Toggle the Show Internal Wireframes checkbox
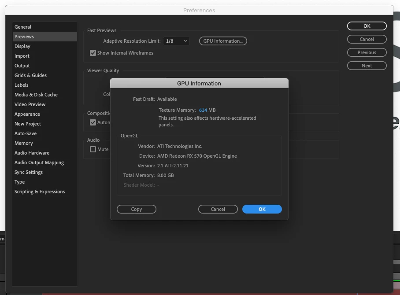Image resolution: width=400 pixels, height=295 pixels. (93, 53)
